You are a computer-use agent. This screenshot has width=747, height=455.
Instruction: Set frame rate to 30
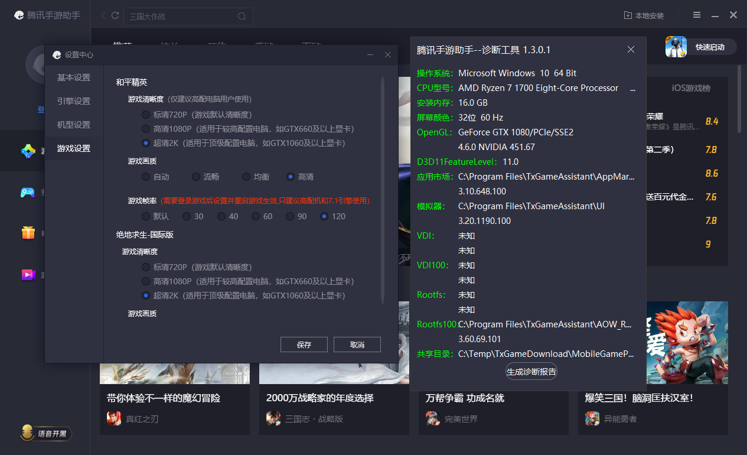(x=187, y=216)
